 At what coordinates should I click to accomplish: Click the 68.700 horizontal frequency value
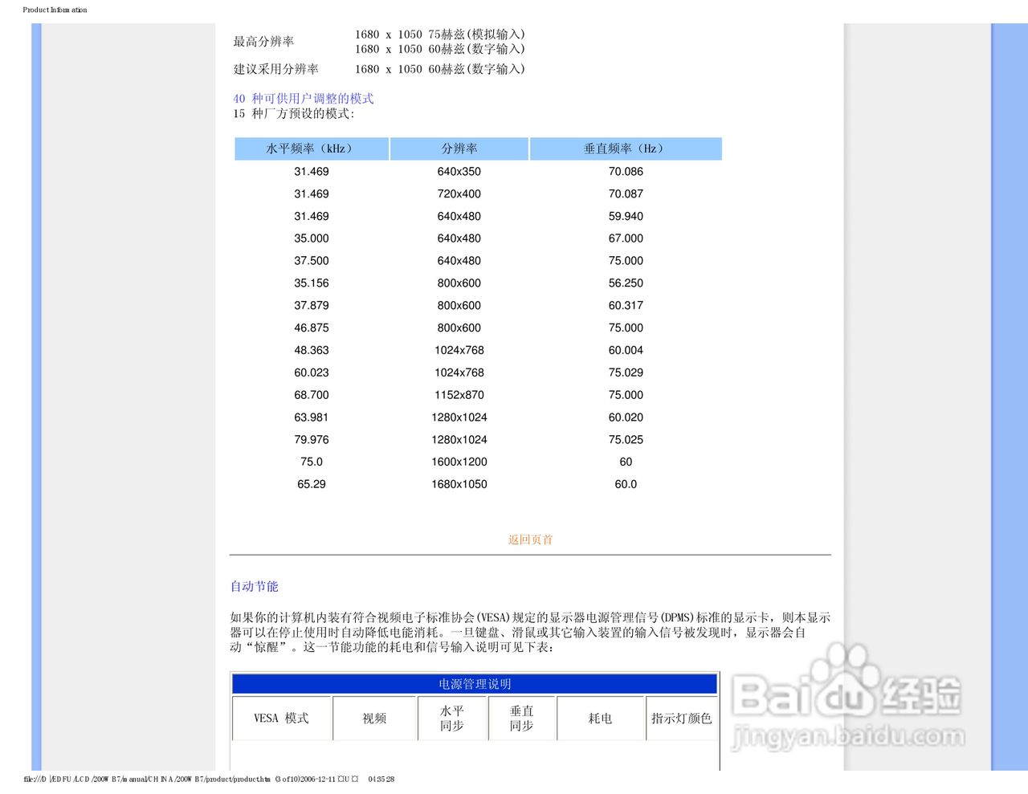(x=312, y=395)
